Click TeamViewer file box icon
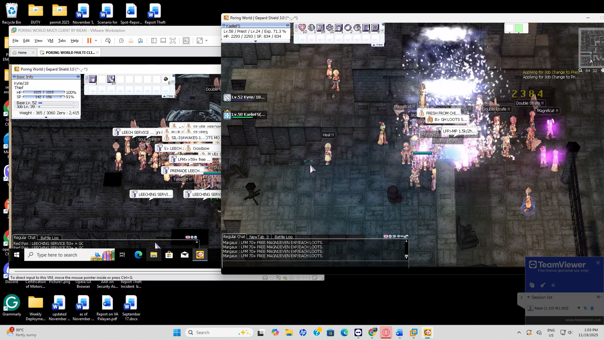Image resolution: width=604 pixels, height=340 pixels. pos(532,285)
